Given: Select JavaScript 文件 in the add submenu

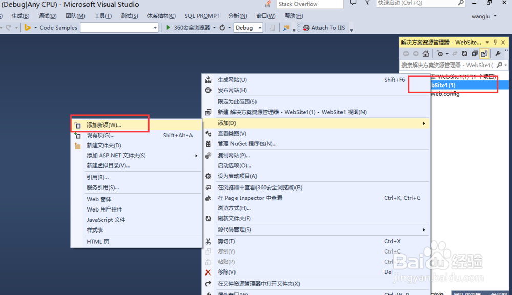Looking at the screenshot, I should [x=137, y=220].
